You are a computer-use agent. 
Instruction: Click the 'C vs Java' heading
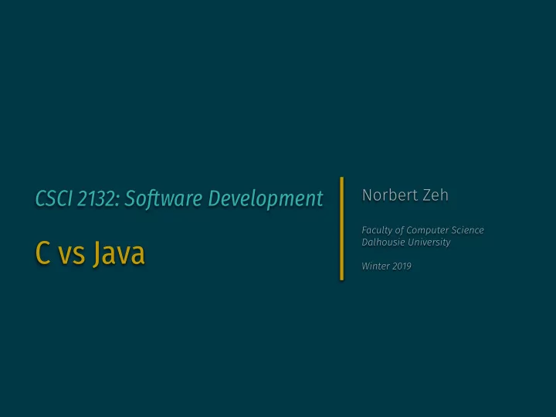pos(90,253)
